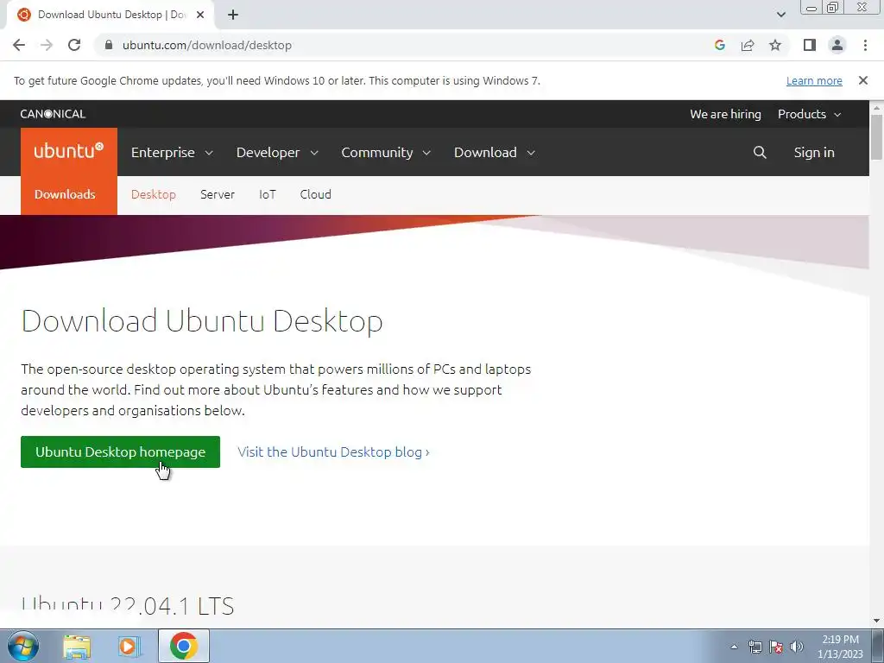Click the taskbar clock showing 2:19 PM
Screen dimensions: 884x663
tap(840, 647)
